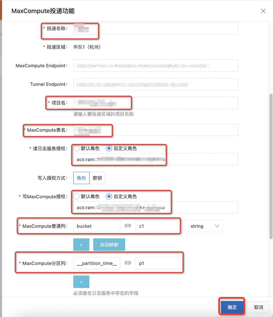Click the 请输入要投递区域的项目名称 hint text

103,114
